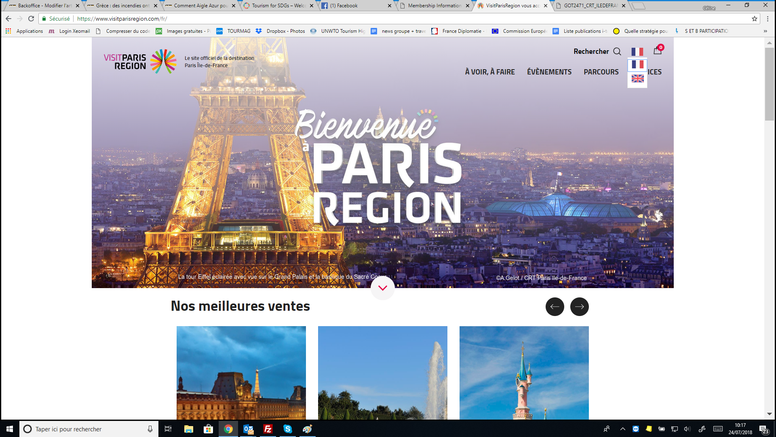Click the PARCOURS navigation link

click(x=601, y=72)
